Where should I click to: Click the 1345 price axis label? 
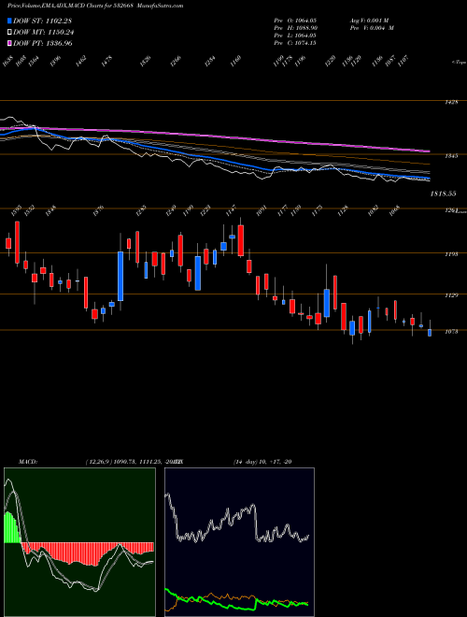tap(452, 156)
